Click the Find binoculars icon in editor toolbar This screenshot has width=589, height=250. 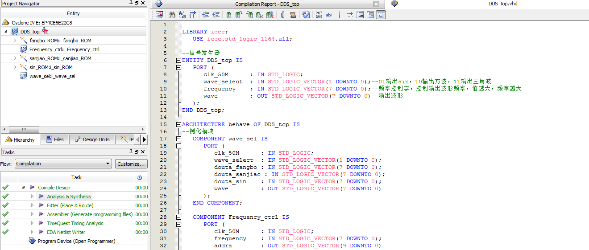tap(172, 15)
